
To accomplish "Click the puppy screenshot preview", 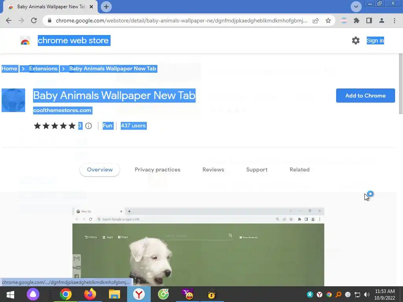I will click(x=198, y=247).
